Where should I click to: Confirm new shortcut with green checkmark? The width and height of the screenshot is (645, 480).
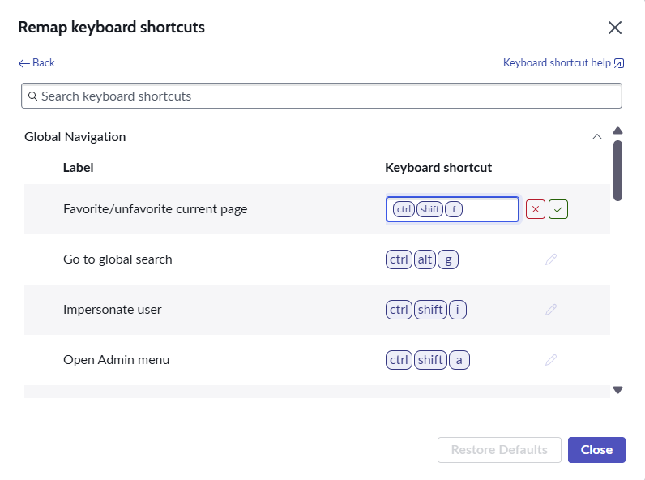(558, 209)
